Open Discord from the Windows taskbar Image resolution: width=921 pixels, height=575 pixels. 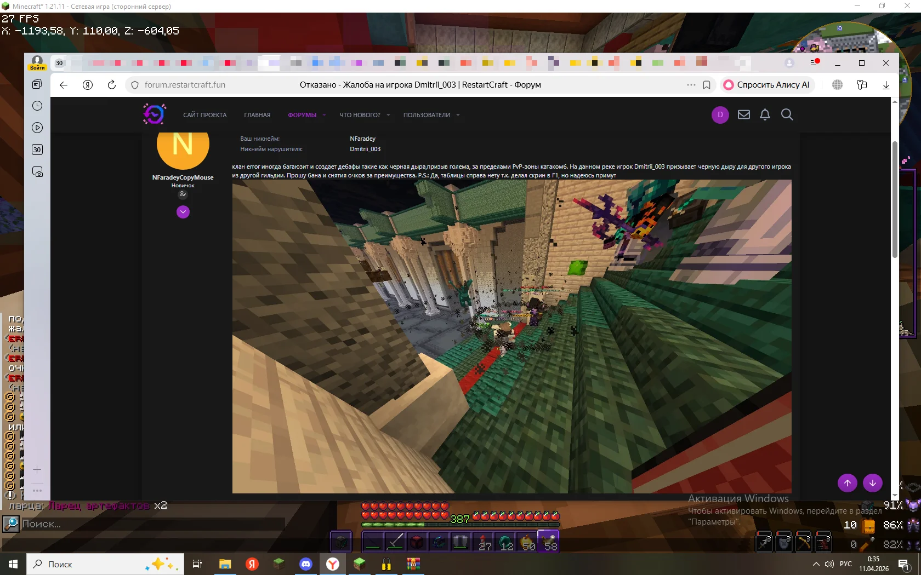(x=306, y=563)
